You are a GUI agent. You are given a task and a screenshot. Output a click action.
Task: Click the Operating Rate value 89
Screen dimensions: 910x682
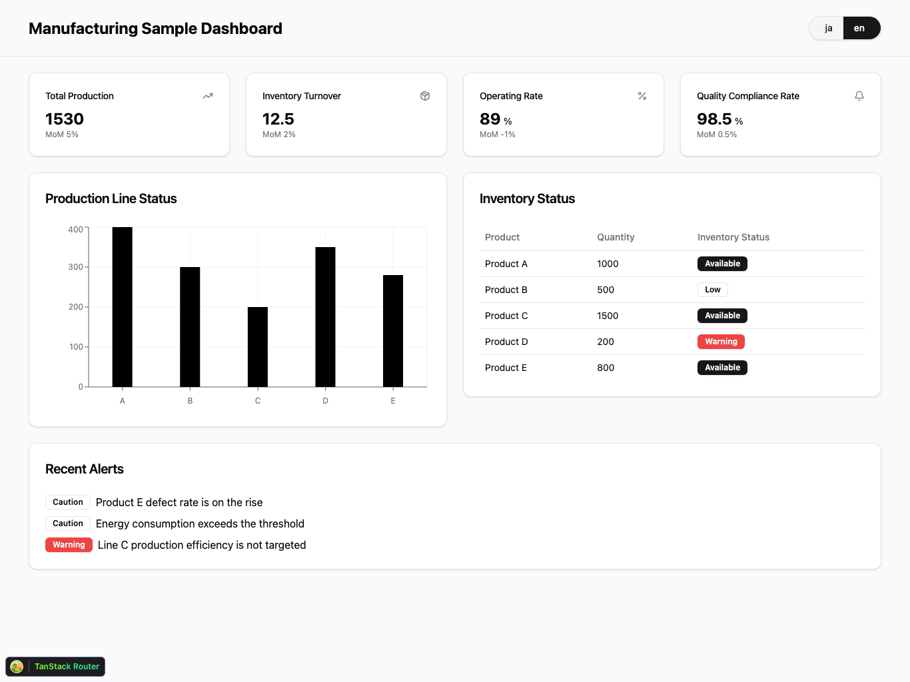pyautogui.click(x=490, y=119)
